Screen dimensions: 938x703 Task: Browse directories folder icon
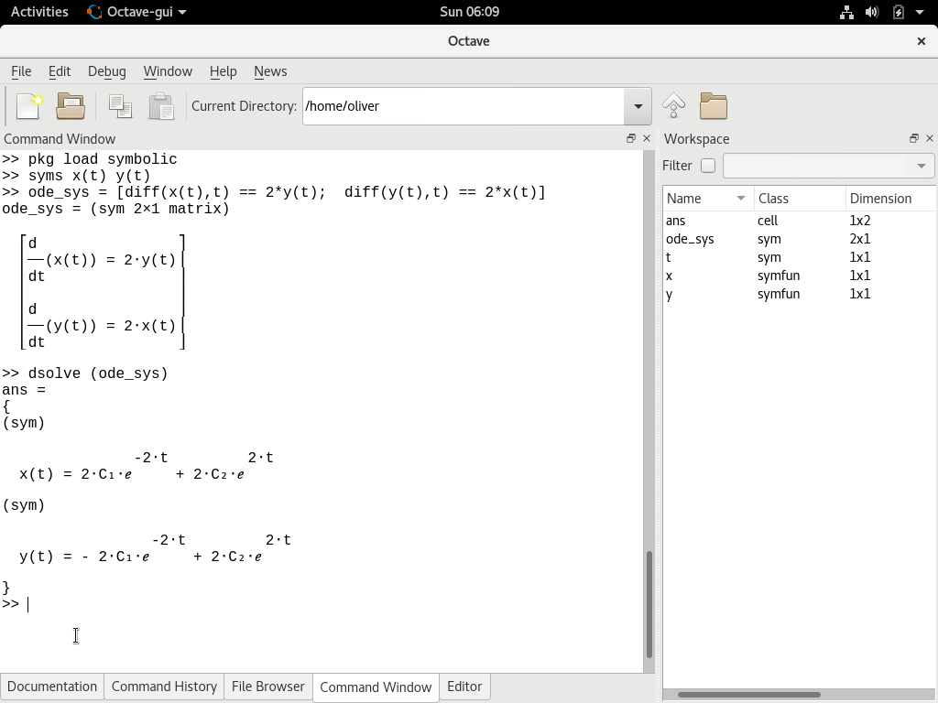(x=713, y=106)
